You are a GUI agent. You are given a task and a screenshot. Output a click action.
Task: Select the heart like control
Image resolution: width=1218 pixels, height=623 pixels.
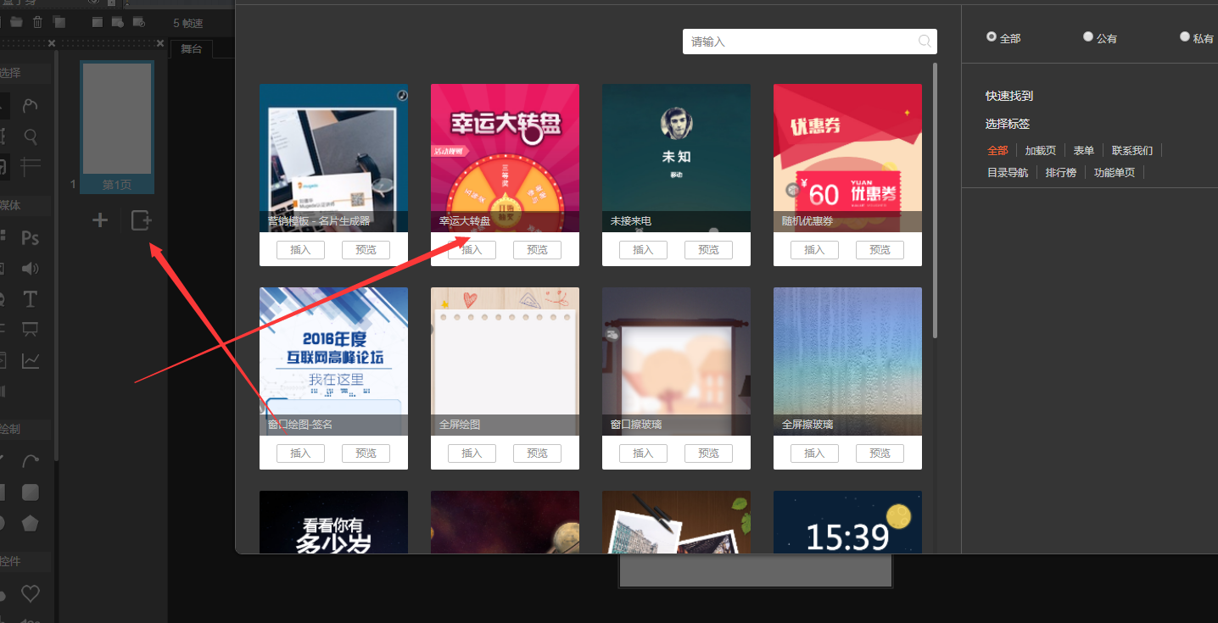(x=31, y=593)
